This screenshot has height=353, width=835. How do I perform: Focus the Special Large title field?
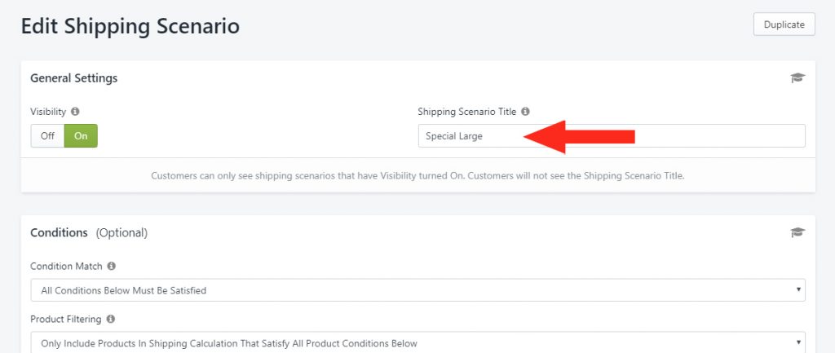(612, 136)
